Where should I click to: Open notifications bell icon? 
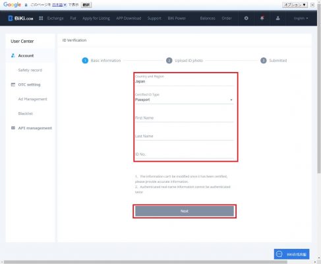point(262,18)
